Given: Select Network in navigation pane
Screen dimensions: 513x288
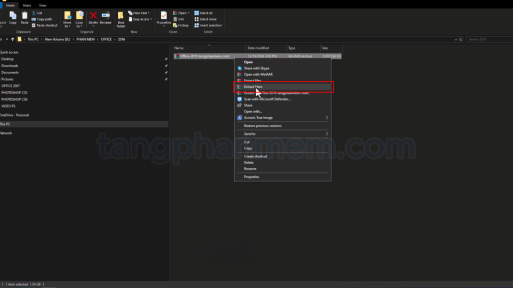Looking at the screenshot, I should (x=6, y=133).
